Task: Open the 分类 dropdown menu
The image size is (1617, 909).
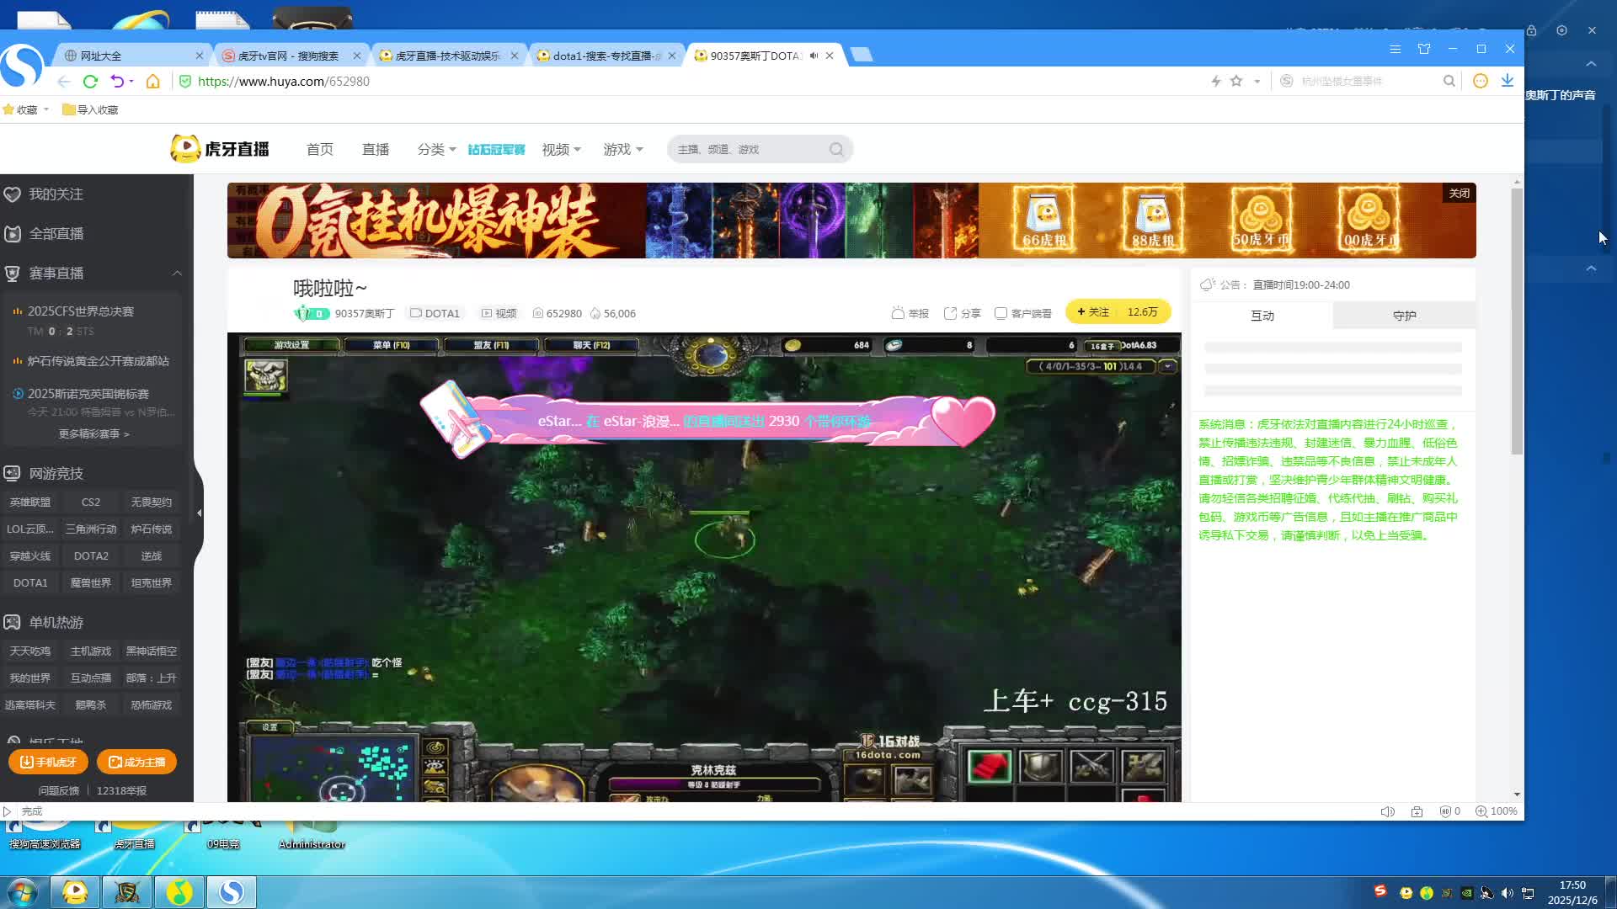Action: tap(436, 150)
